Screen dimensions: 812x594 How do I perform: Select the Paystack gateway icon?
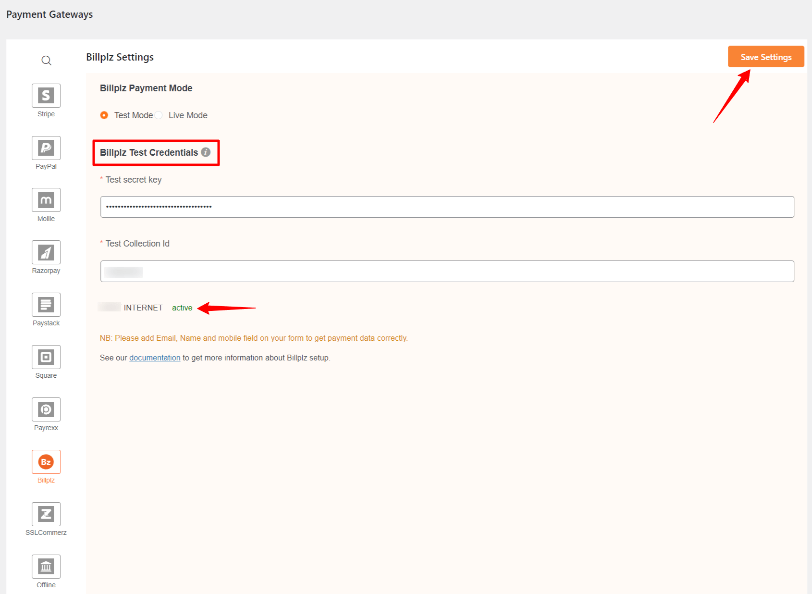tap(46, 305)
